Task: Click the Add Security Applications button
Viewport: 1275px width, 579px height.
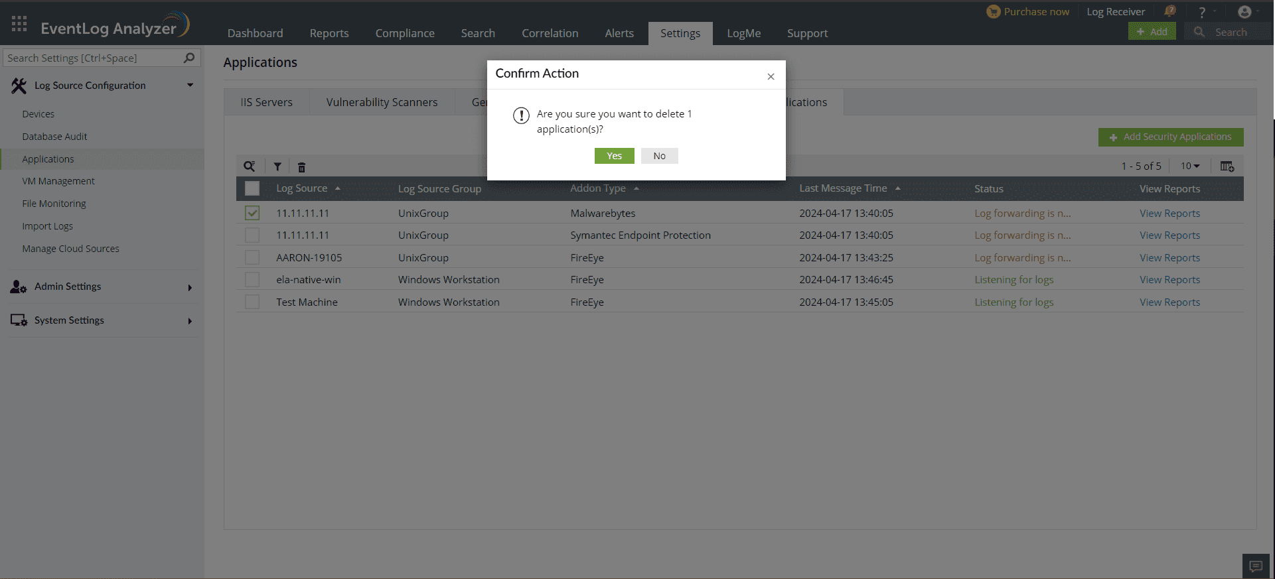Action: pos(1171,137)
